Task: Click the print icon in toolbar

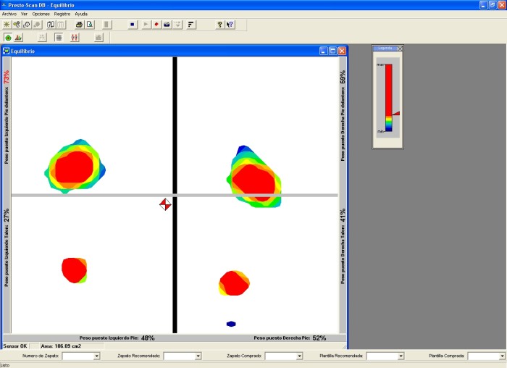Action: coord(79,24)
